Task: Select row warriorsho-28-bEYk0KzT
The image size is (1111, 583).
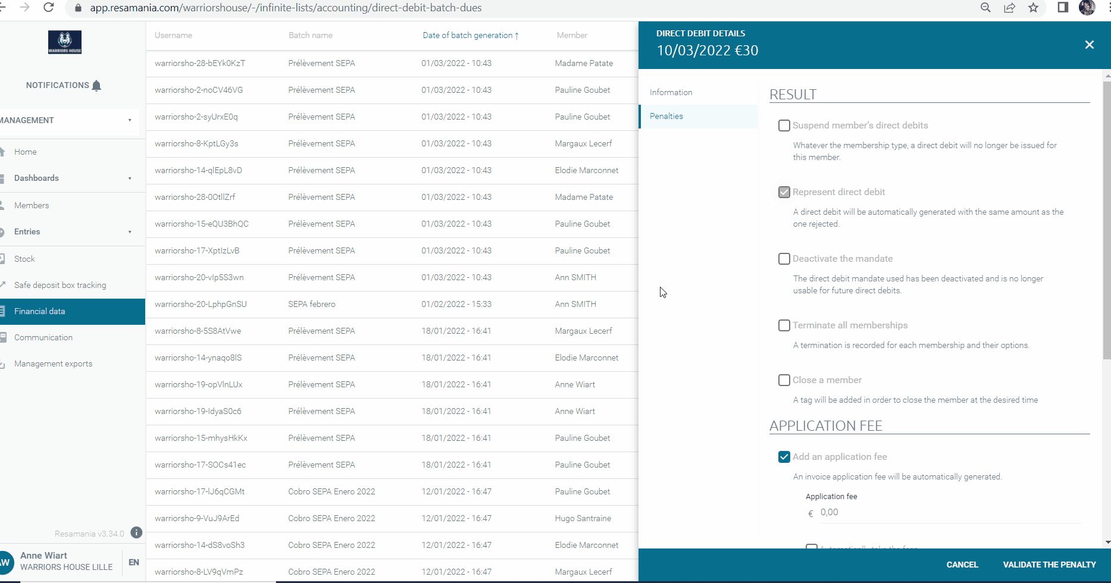Action: (x=392, y=63)
